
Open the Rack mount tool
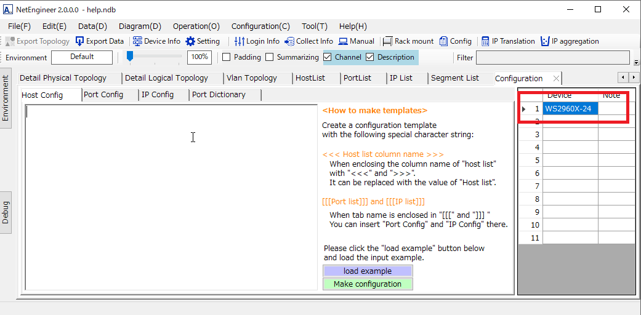387,41
